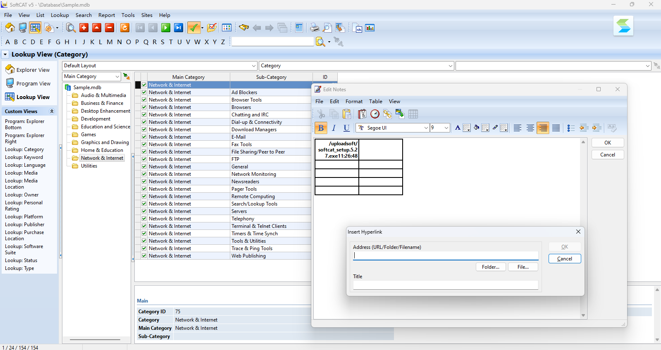Open the Category lookup dropdown
This screenshot has height=350, width=661.
tap(450, 66)
